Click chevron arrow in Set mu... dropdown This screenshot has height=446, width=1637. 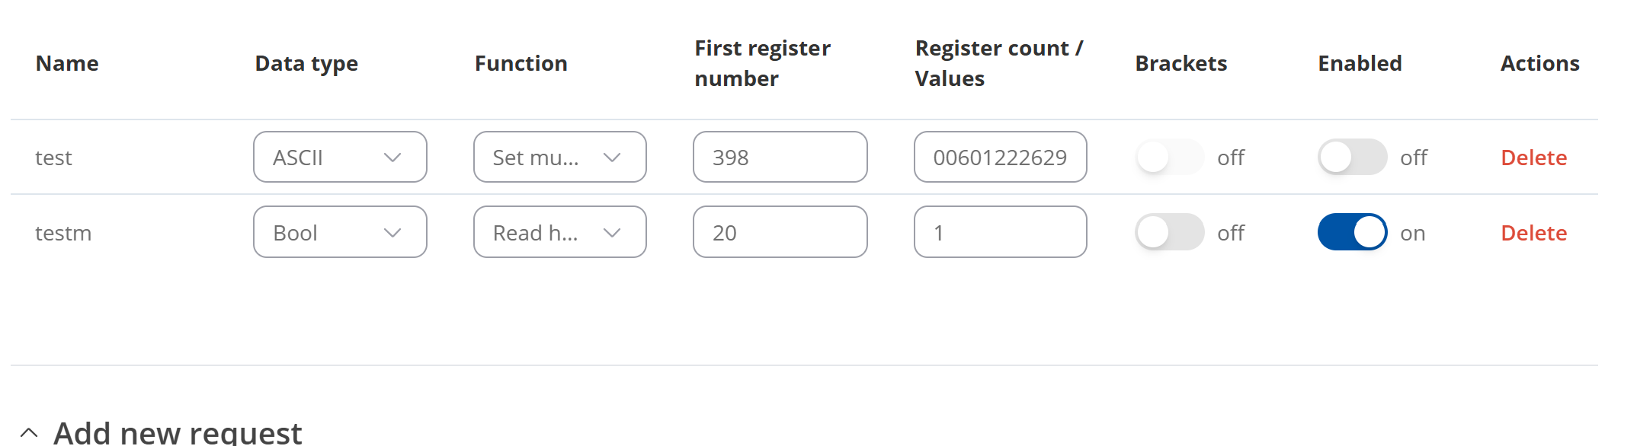point(612,158)
